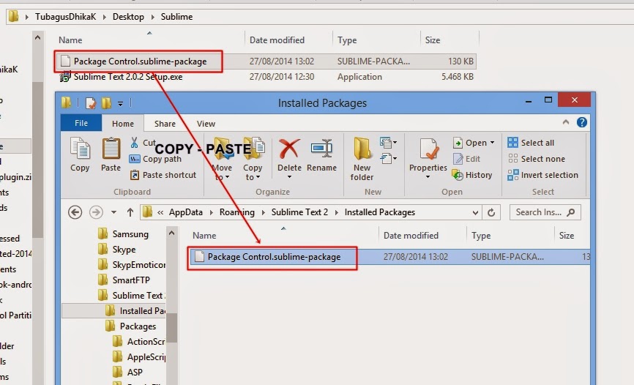Viewport: 634px width, 385px height.
Task: Go up one folder level
Action: click(x=130, y=212)
